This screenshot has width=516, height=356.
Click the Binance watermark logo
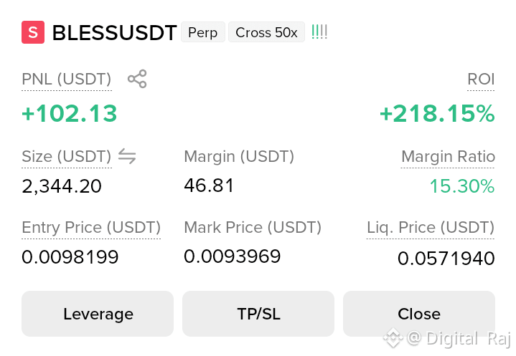393,337
